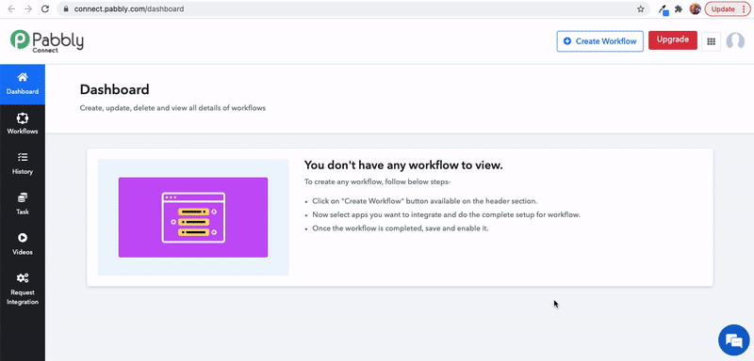Open the browser extensions puzzle icon
This screenshot has height=361, width=754.
(679, 9)
